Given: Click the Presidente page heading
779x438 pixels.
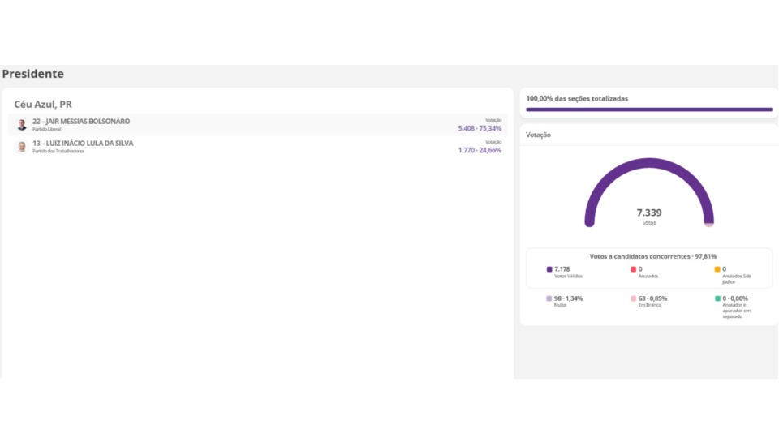Looking at the screenshot, I should point(33,74).
